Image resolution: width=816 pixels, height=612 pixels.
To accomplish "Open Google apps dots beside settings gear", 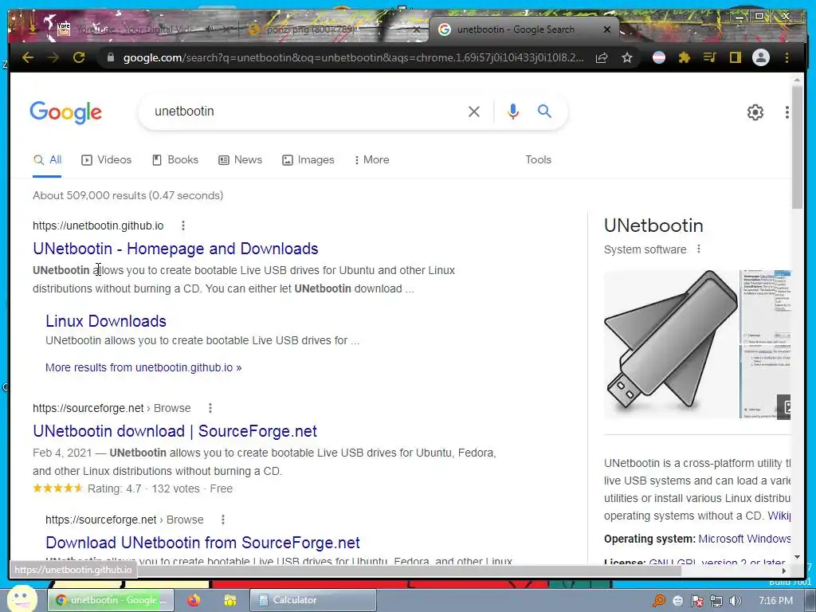I will click(x=787, y=112).
